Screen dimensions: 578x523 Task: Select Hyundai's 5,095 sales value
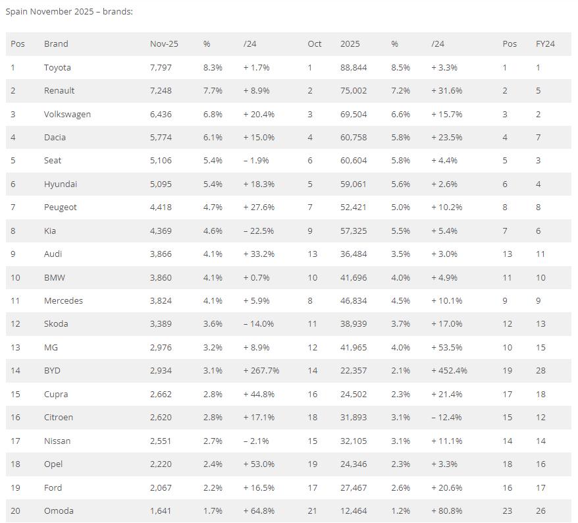(x=161, y=184)
